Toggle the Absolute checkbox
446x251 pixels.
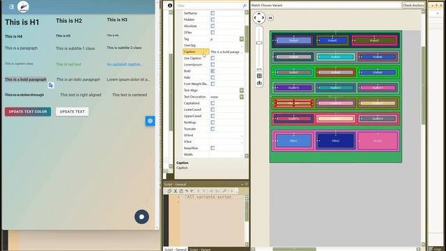pyautogui.click(x=213, y=26)
